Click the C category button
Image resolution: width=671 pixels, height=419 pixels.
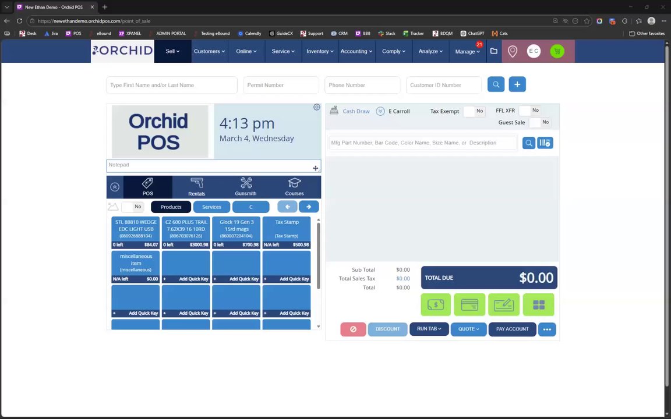pyautogui.click(x=251, y=207)
